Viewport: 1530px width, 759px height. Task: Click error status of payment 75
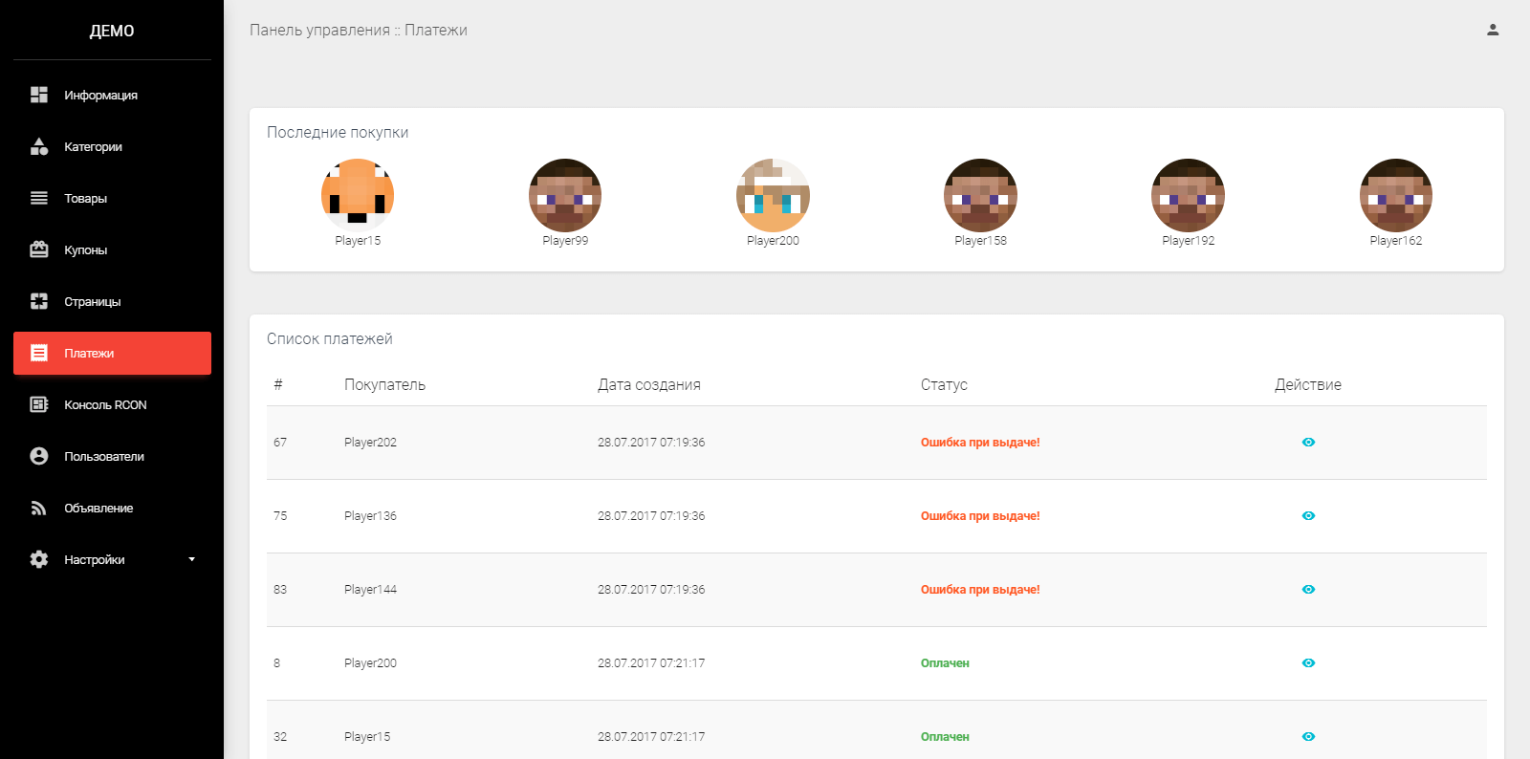coord(980,516)
